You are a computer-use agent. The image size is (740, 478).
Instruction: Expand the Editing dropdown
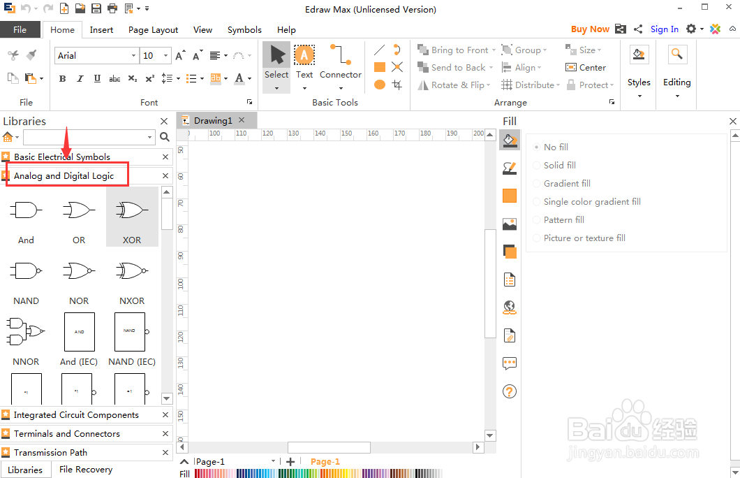tap(676, 96)
